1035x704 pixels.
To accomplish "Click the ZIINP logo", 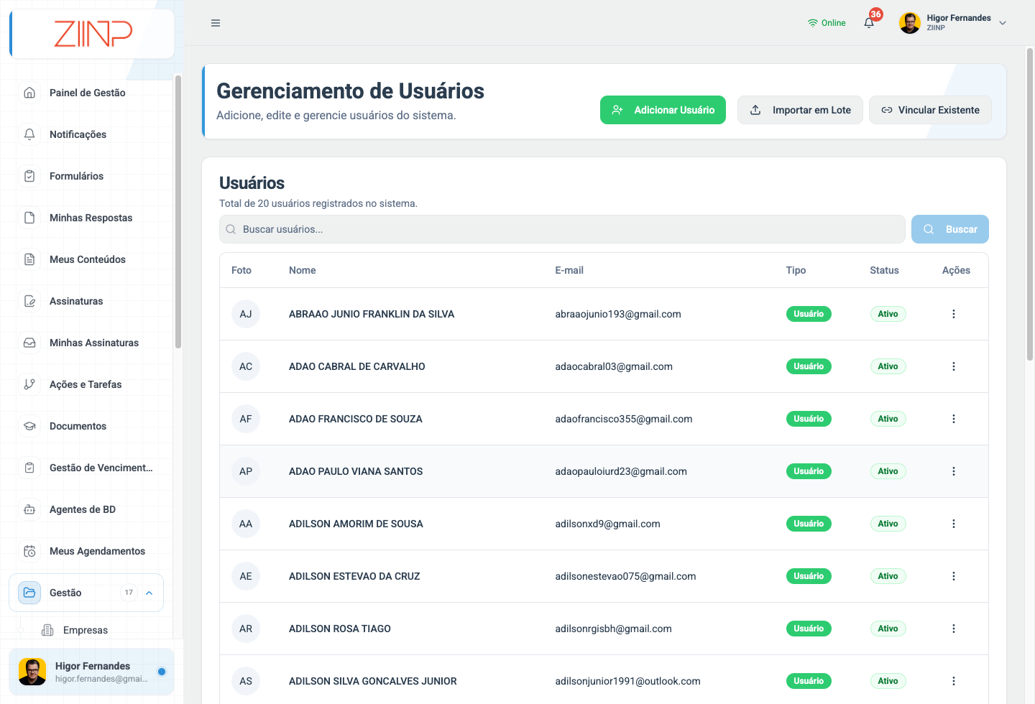I will [x=93, y=34].
